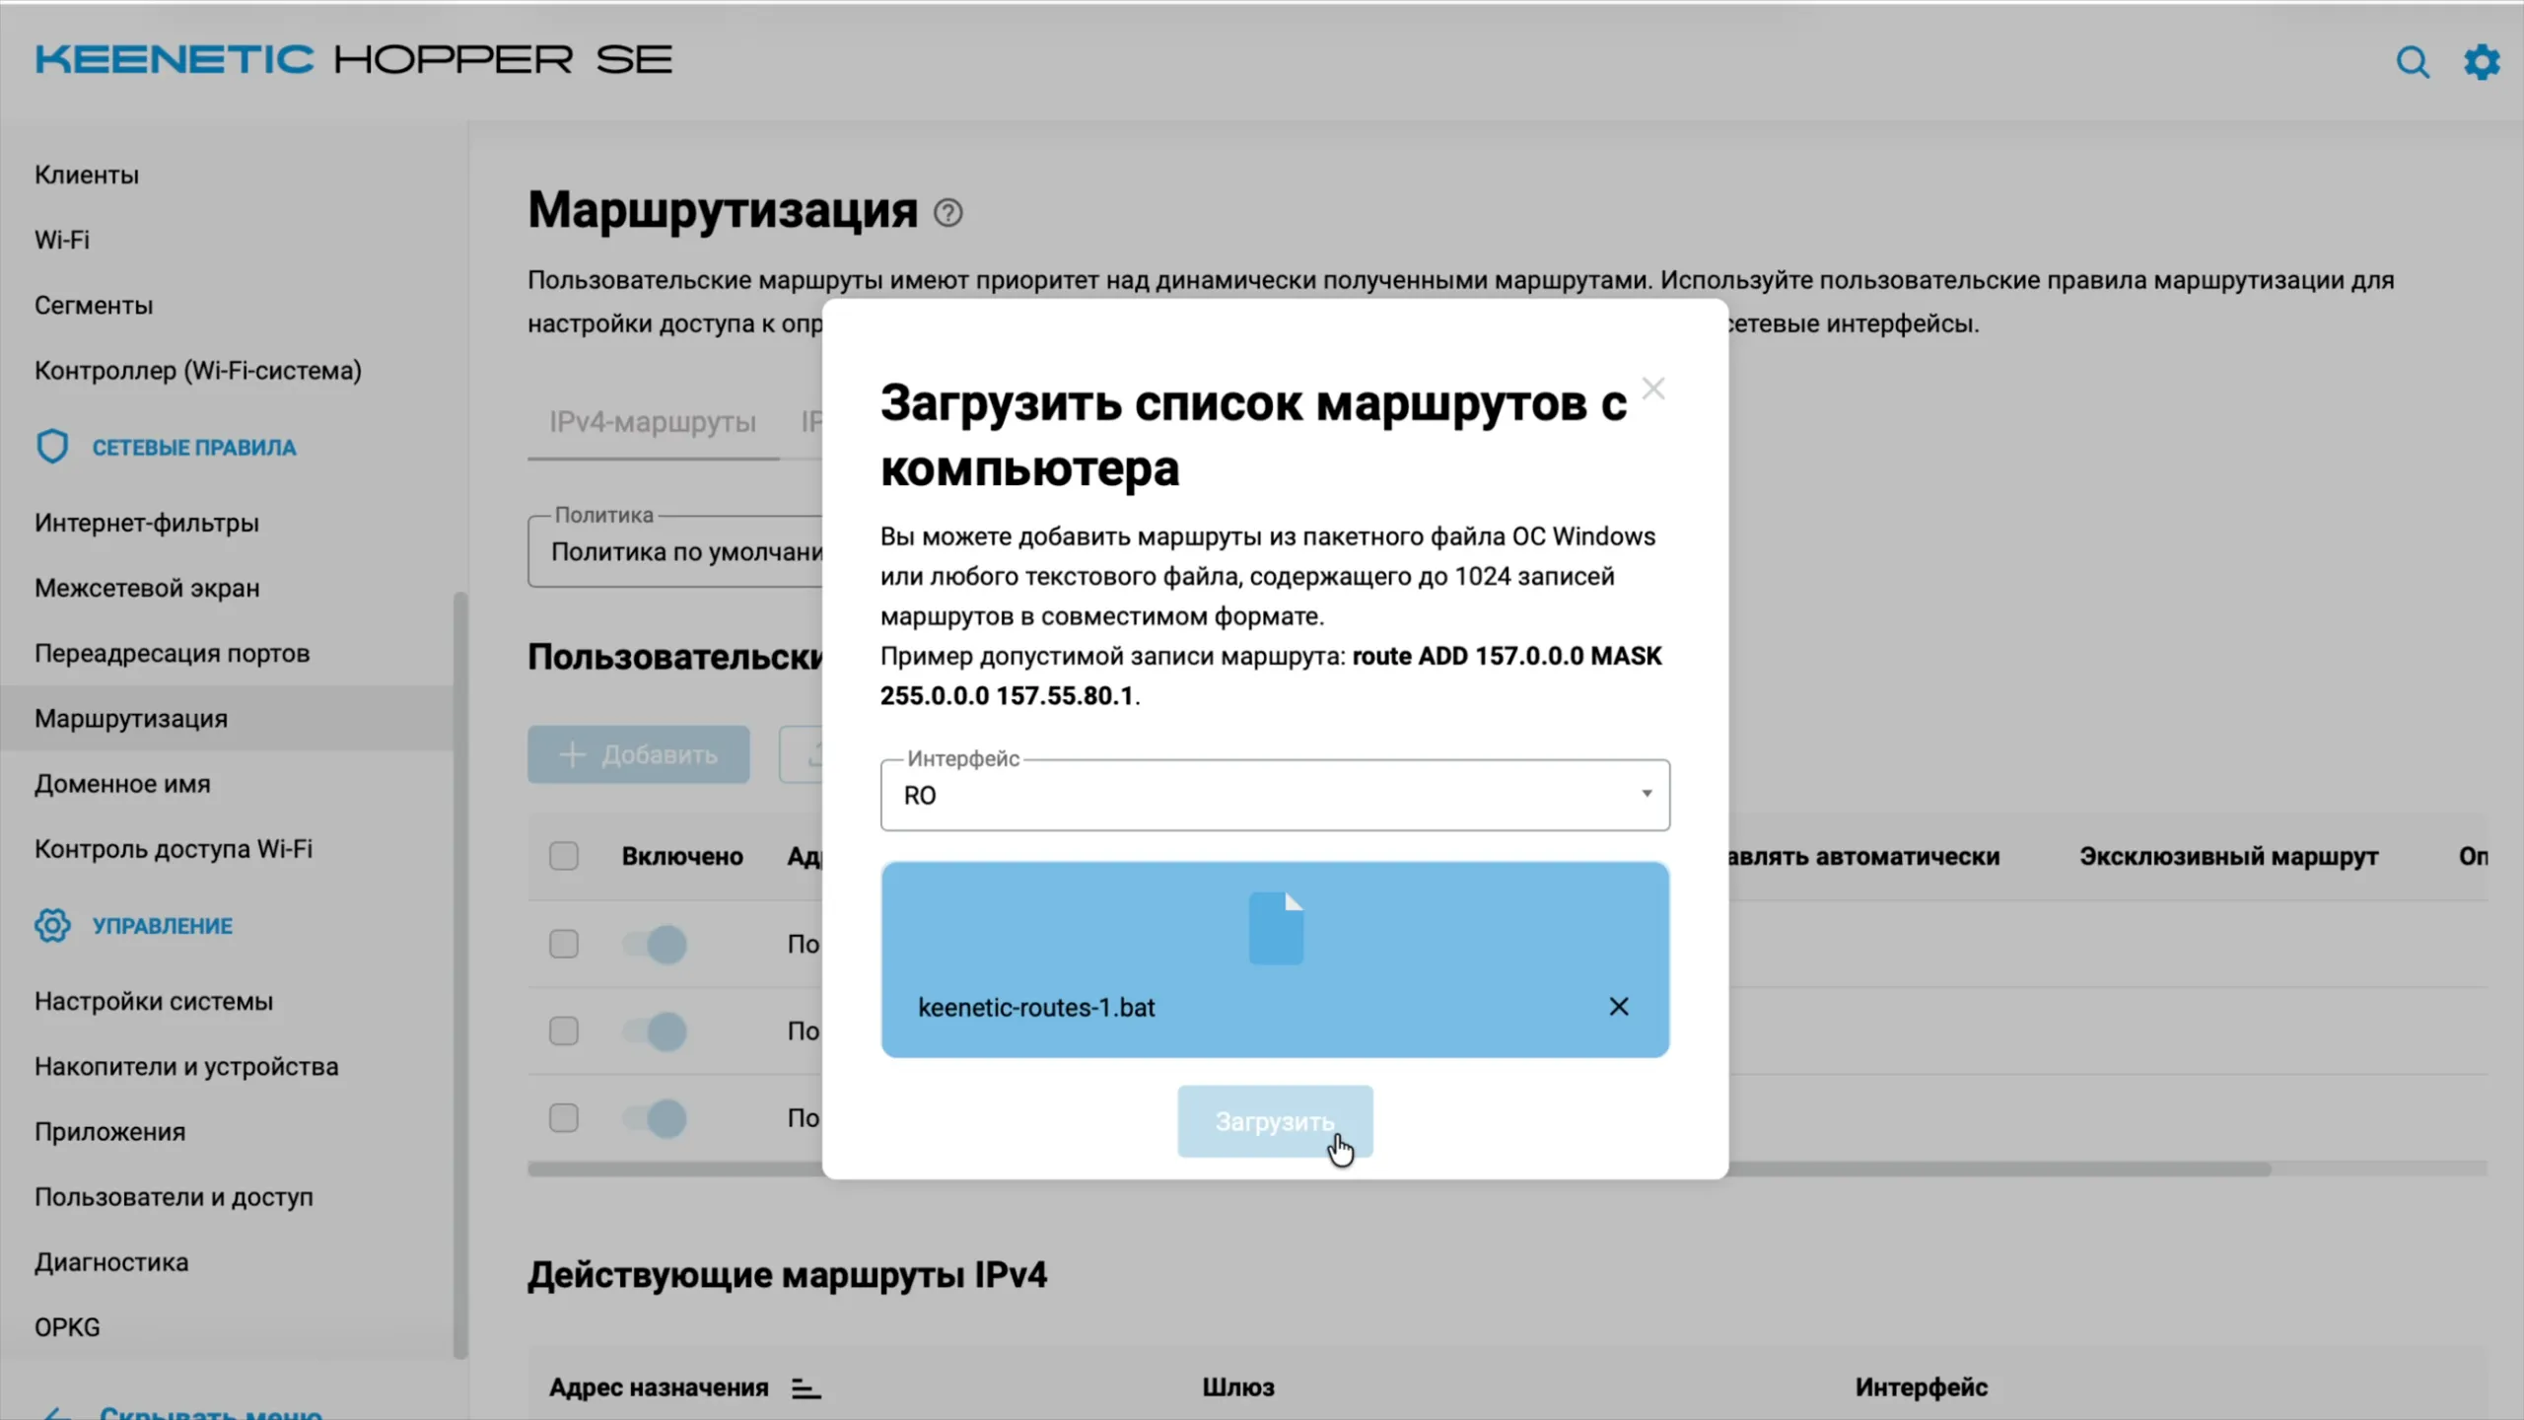2524x1420 pixels.
Task: Check the second route row checkbox
Action: (564, 1030)
